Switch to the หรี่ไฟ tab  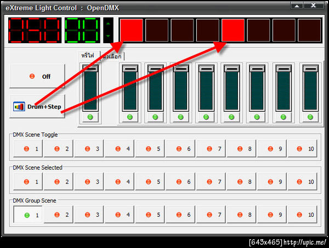[x=88, y=55]
